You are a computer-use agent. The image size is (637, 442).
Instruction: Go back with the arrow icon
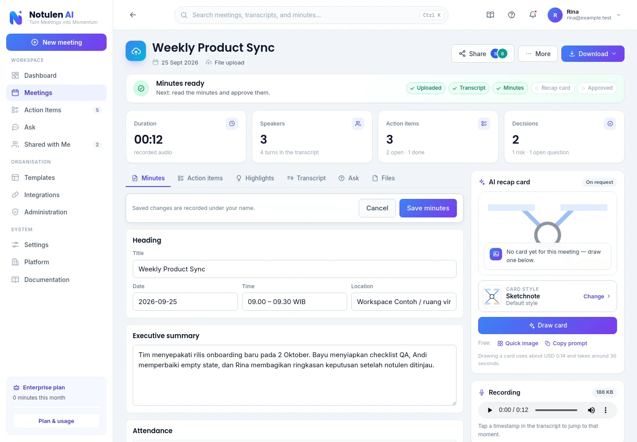pos(133,15)
